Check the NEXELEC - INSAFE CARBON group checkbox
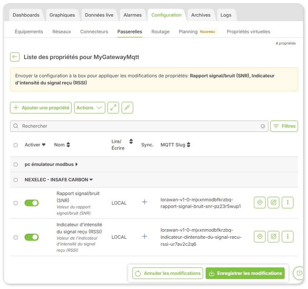This screenshot has width=308, height=289. (15, 180)
